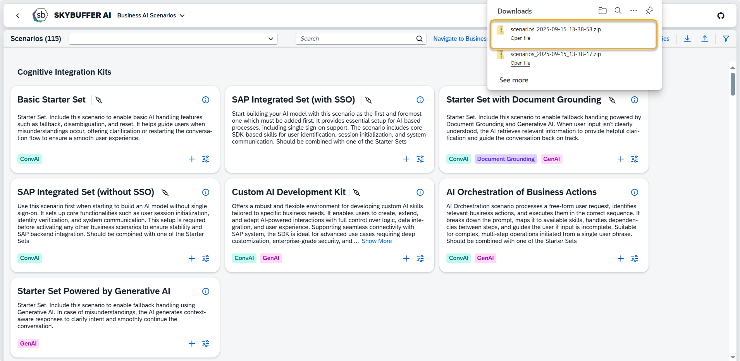Click GenAI tag on Custom AI Development Kit
The image size is (740, 361).
tap(271, 258)
